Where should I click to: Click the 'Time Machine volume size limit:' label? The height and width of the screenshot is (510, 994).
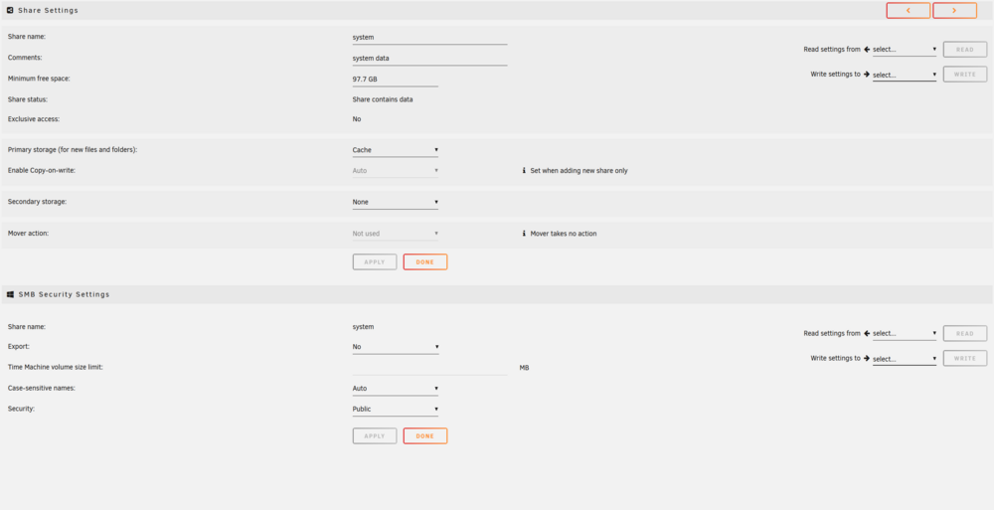click(55, 367)
